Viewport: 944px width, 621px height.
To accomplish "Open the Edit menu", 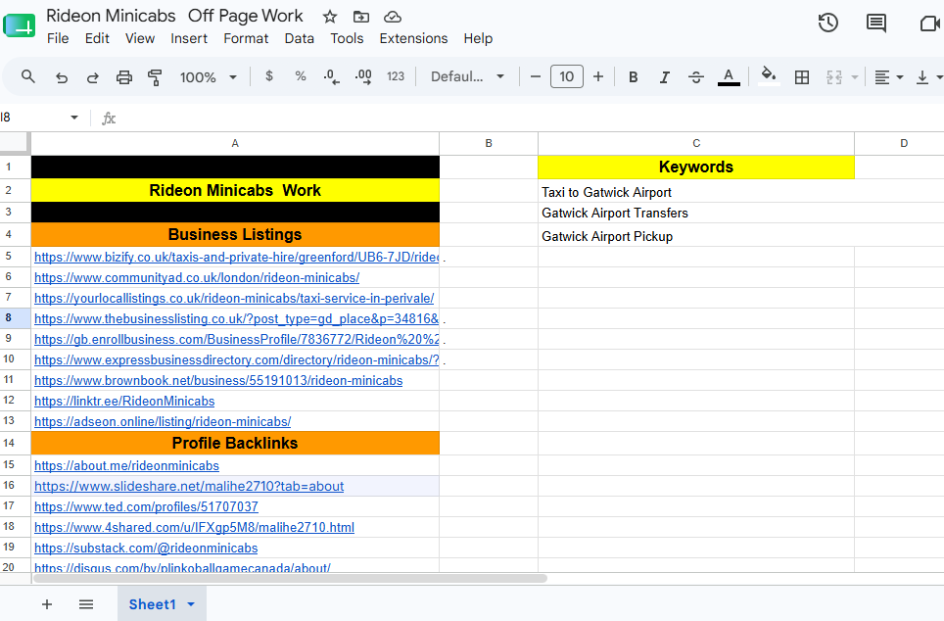I will [x=97, y=38].
